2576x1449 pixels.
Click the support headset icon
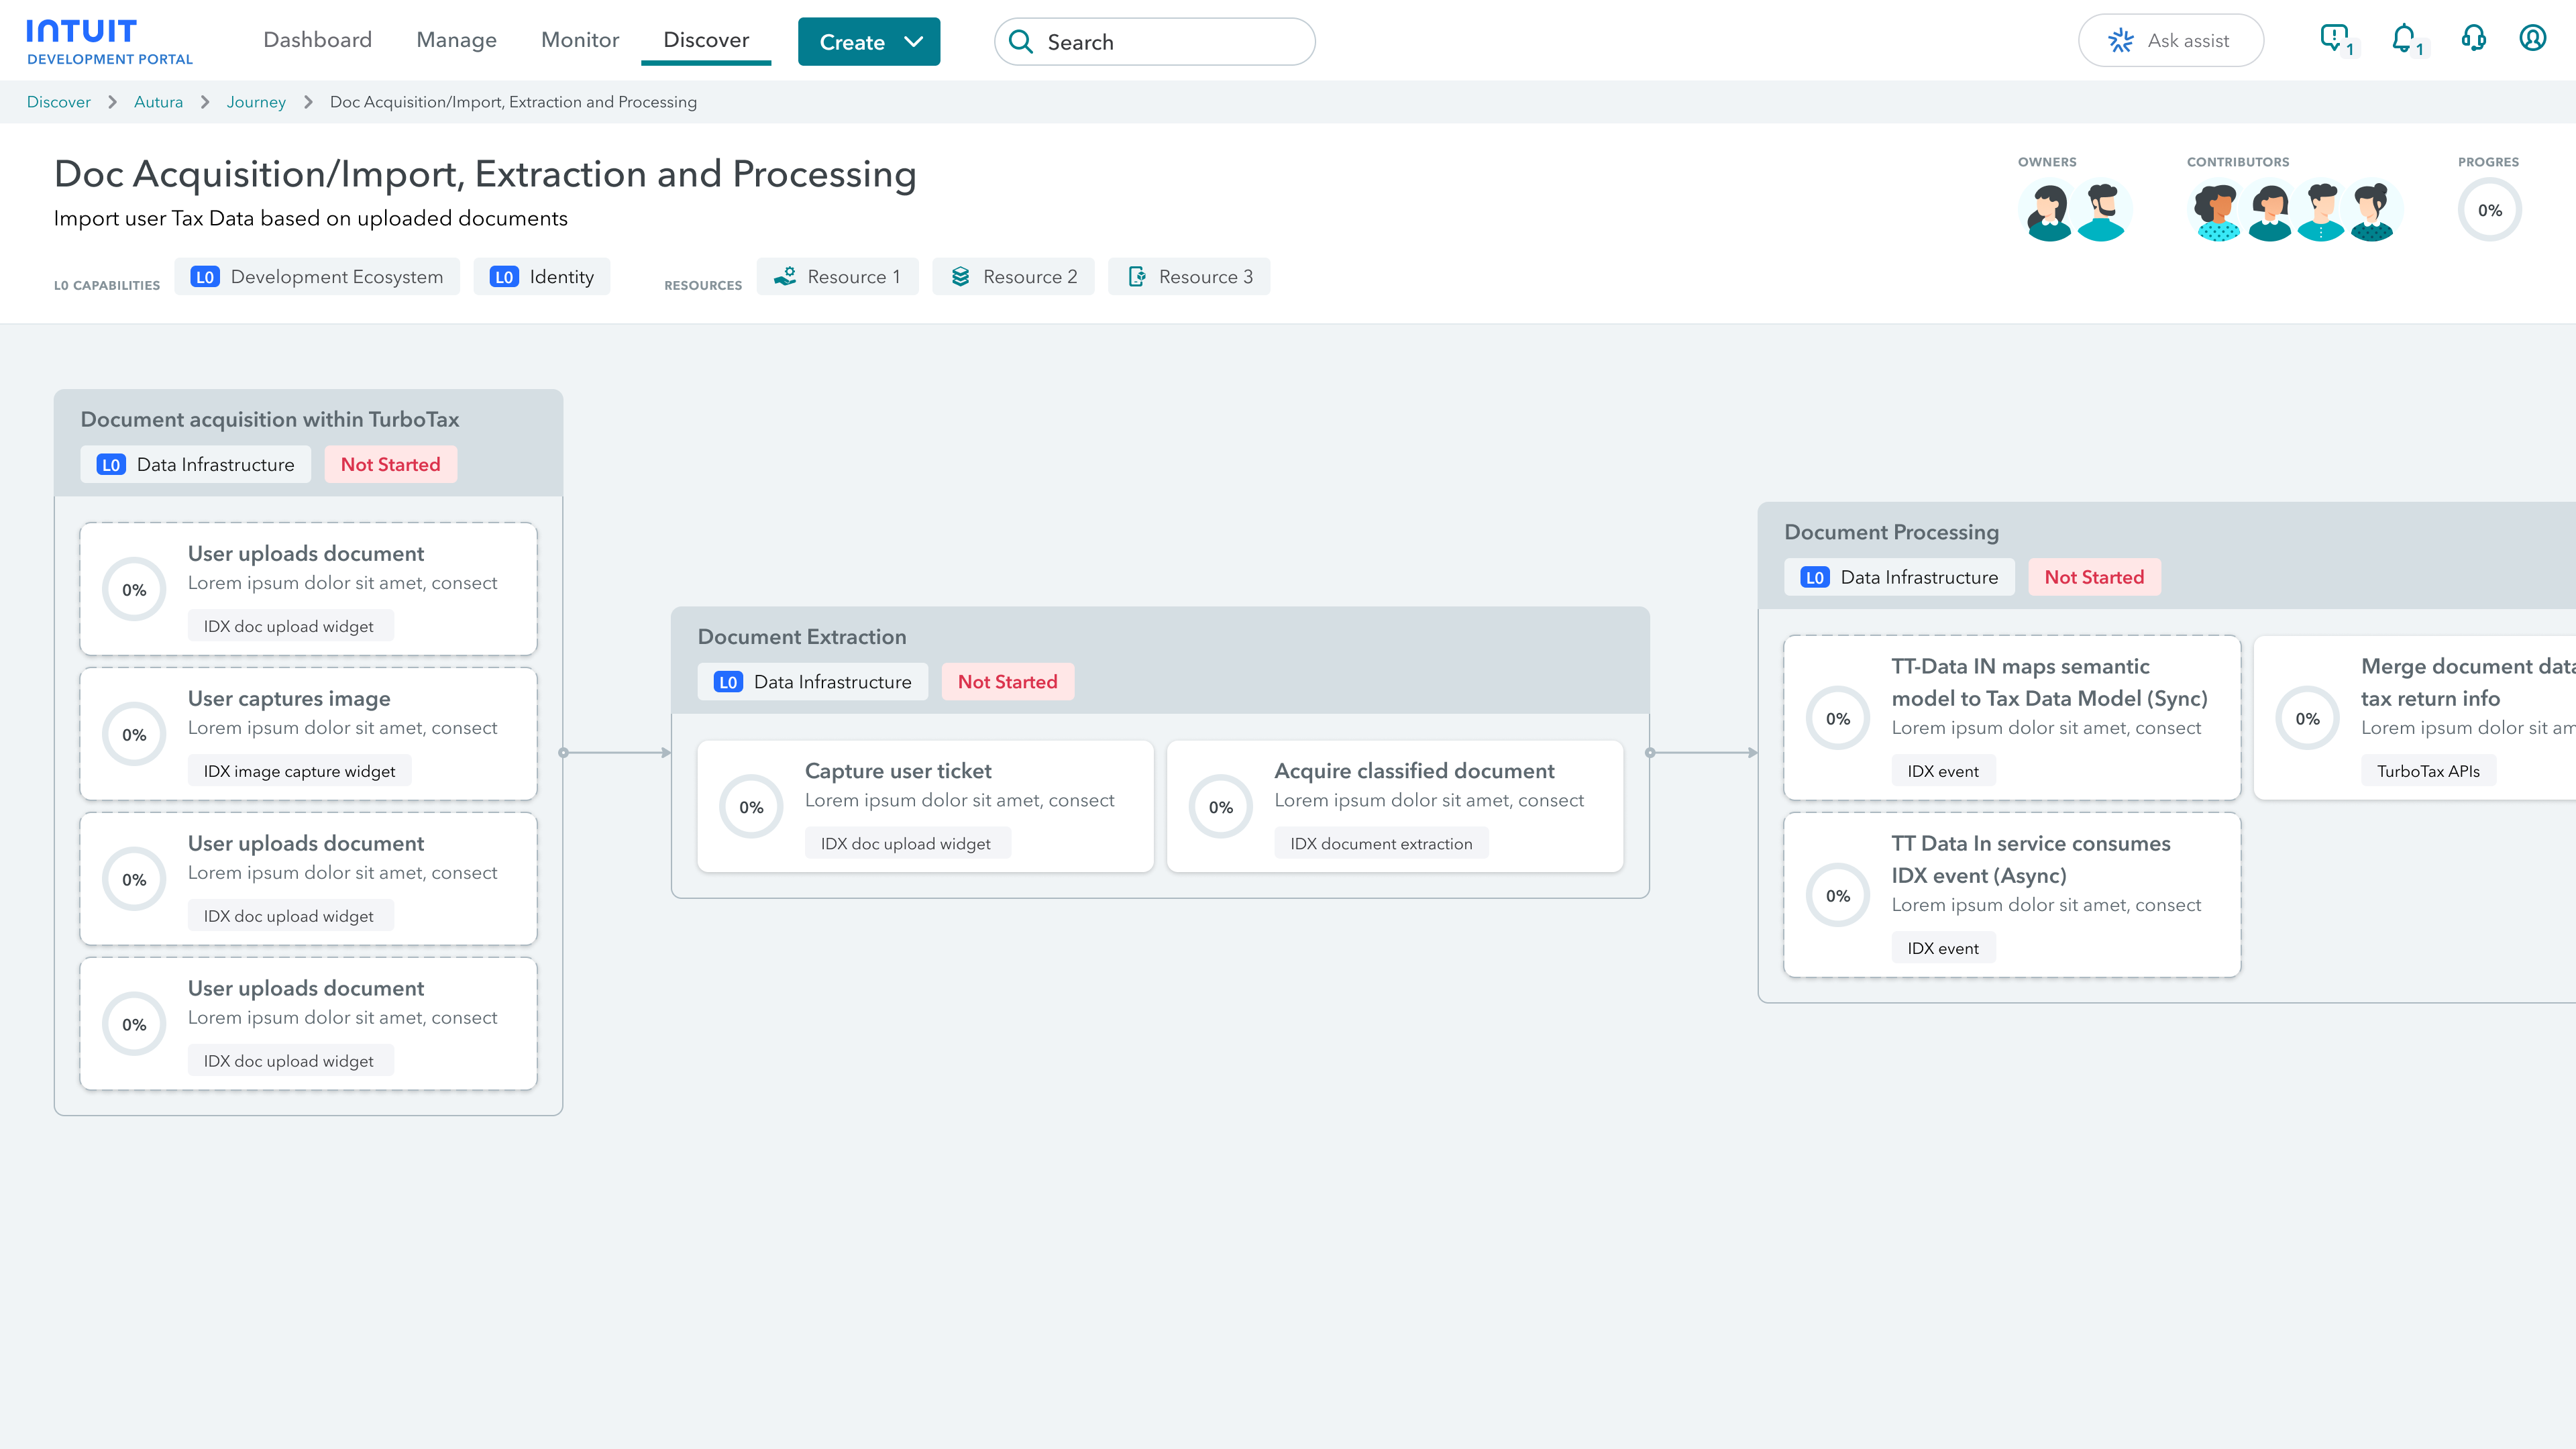click(x=2473, y=39)
